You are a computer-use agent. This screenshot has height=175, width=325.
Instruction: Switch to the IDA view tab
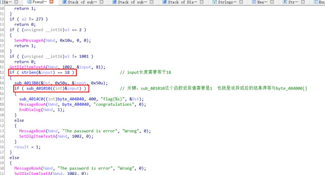coord(7,2)
